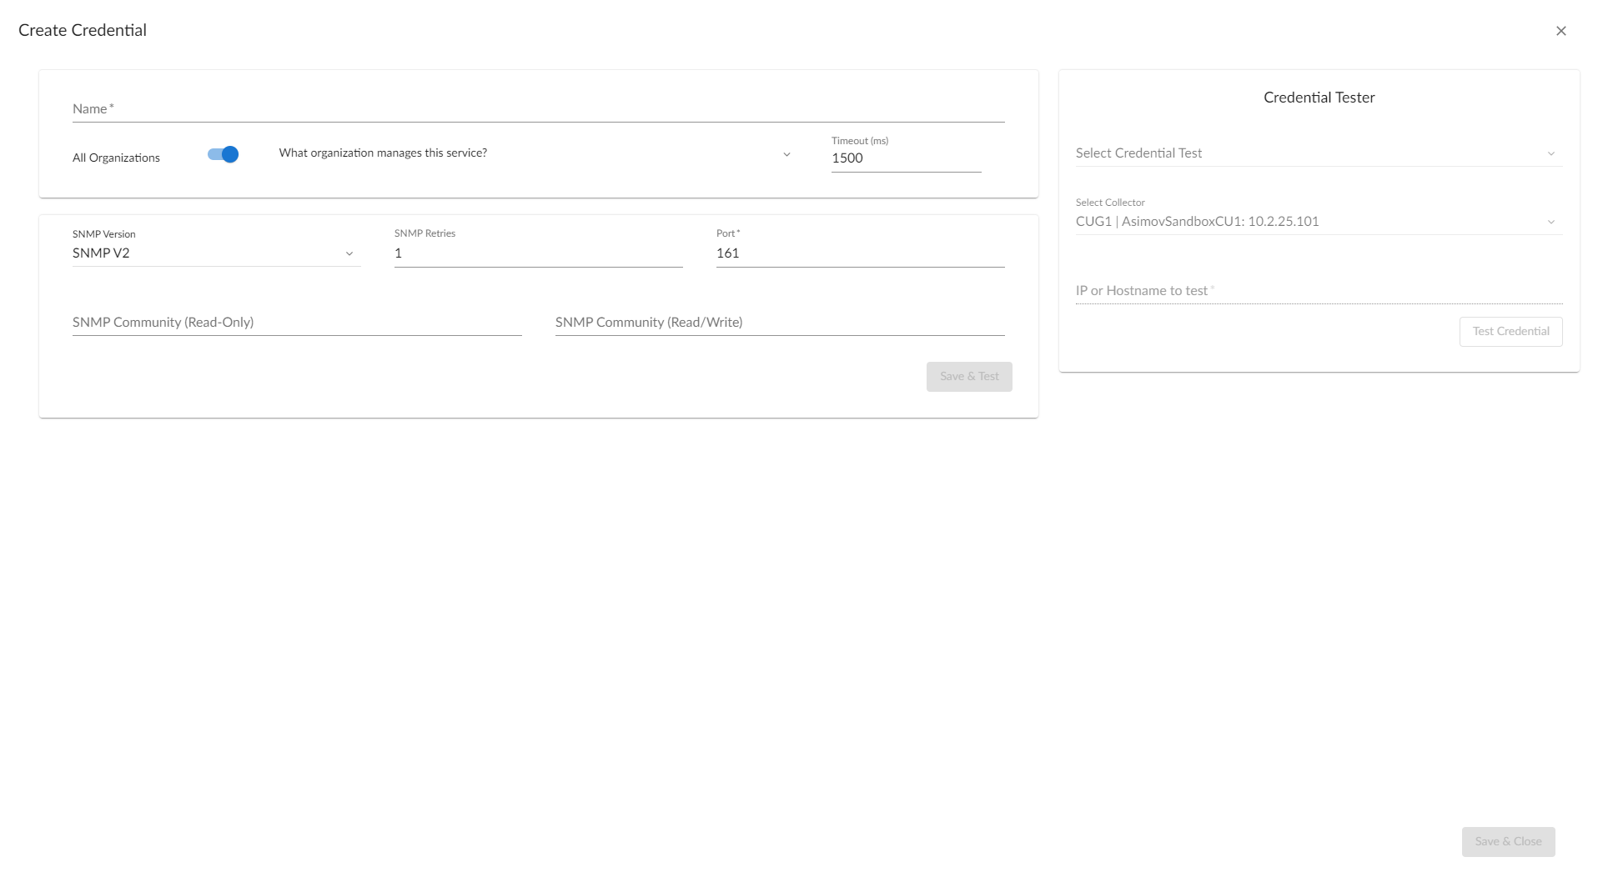The height and width of the screenshot is (877, 1598).
Task: Click the organization dropdown chevron arrow
Action: (x=786, y=154)
